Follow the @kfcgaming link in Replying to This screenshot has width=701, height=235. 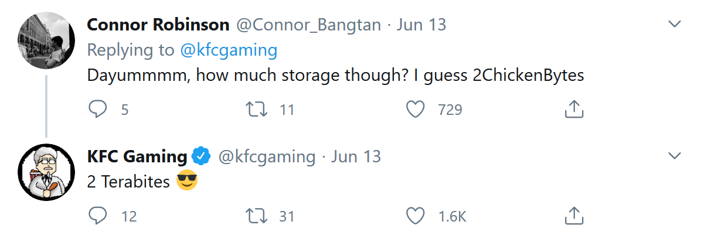click(x=229, y=50)
